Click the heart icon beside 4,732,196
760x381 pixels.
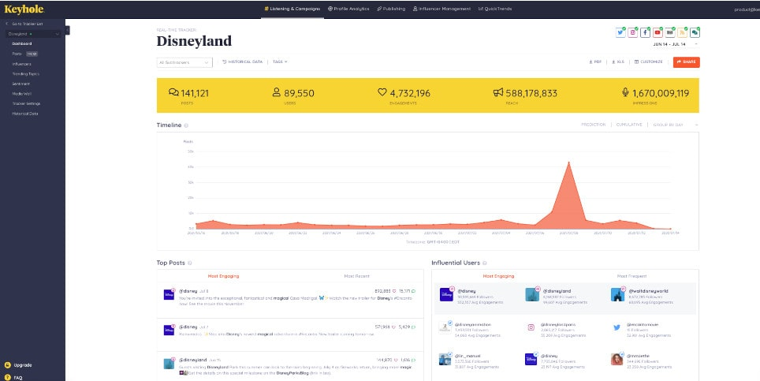click(x=382, y=92)
